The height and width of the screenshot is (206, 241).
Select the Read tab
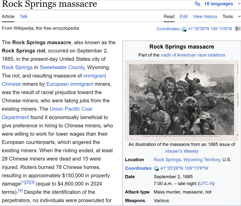[169, 16]
